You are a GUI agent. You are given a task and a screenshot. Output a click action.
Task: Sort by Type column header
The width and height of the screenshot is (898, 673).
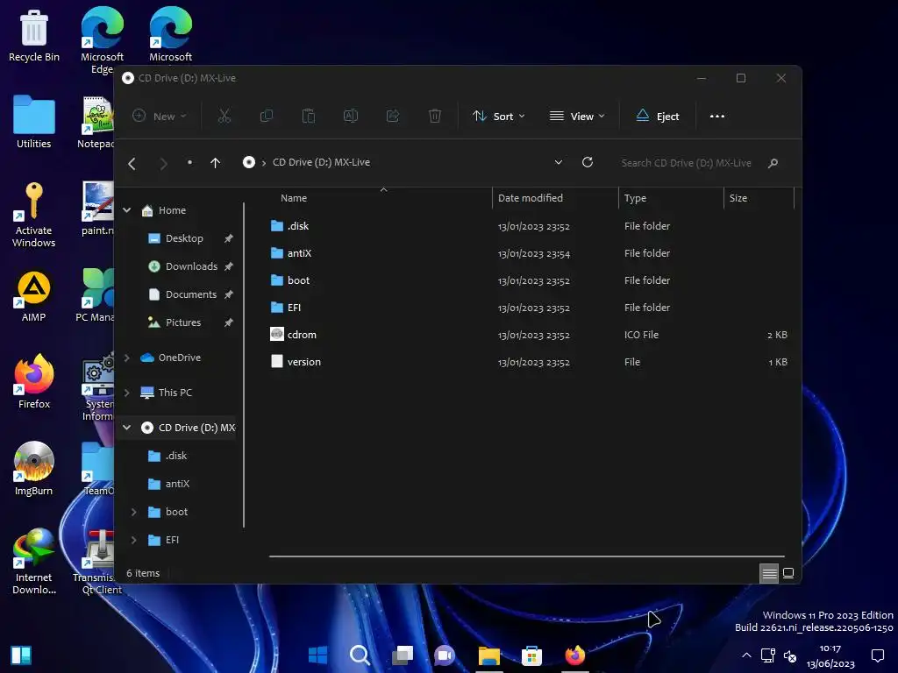click(635, 198)
